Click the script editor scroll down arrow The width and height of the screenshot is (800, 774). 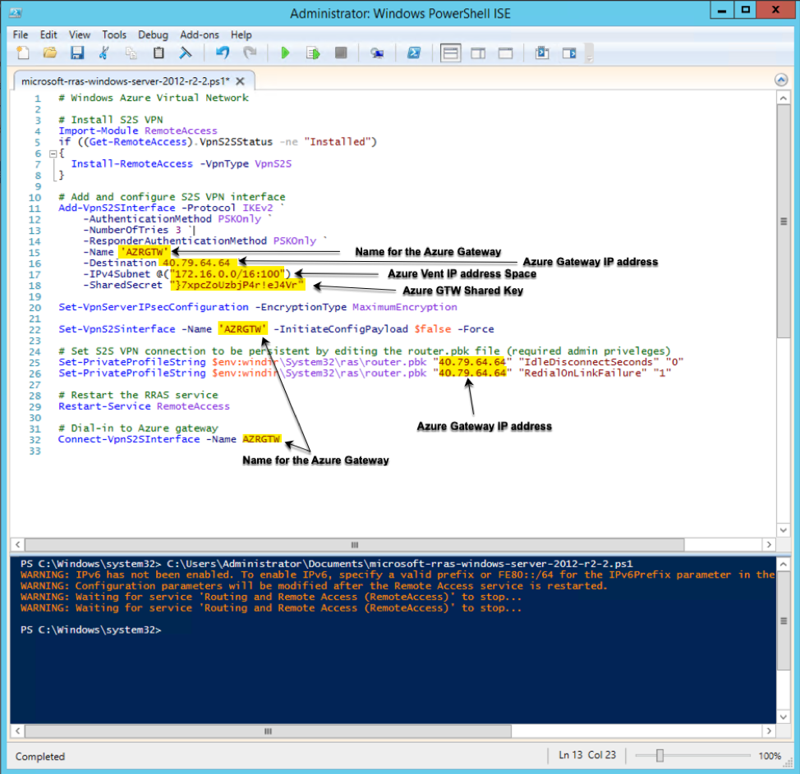click(x=784, y=530)
